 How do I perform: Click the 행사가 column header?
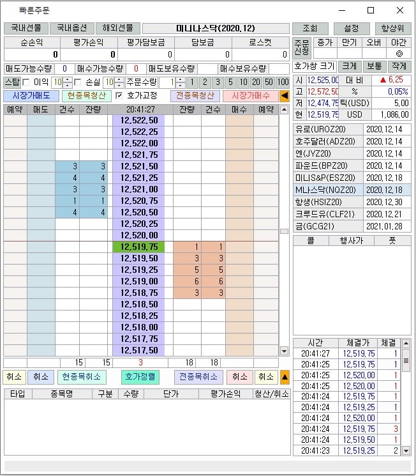(352, 241)
